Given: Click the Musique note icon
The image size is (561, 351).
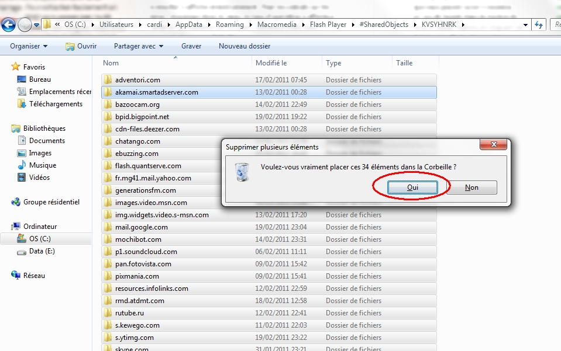Looking at the screenshot, I should 22,165.
